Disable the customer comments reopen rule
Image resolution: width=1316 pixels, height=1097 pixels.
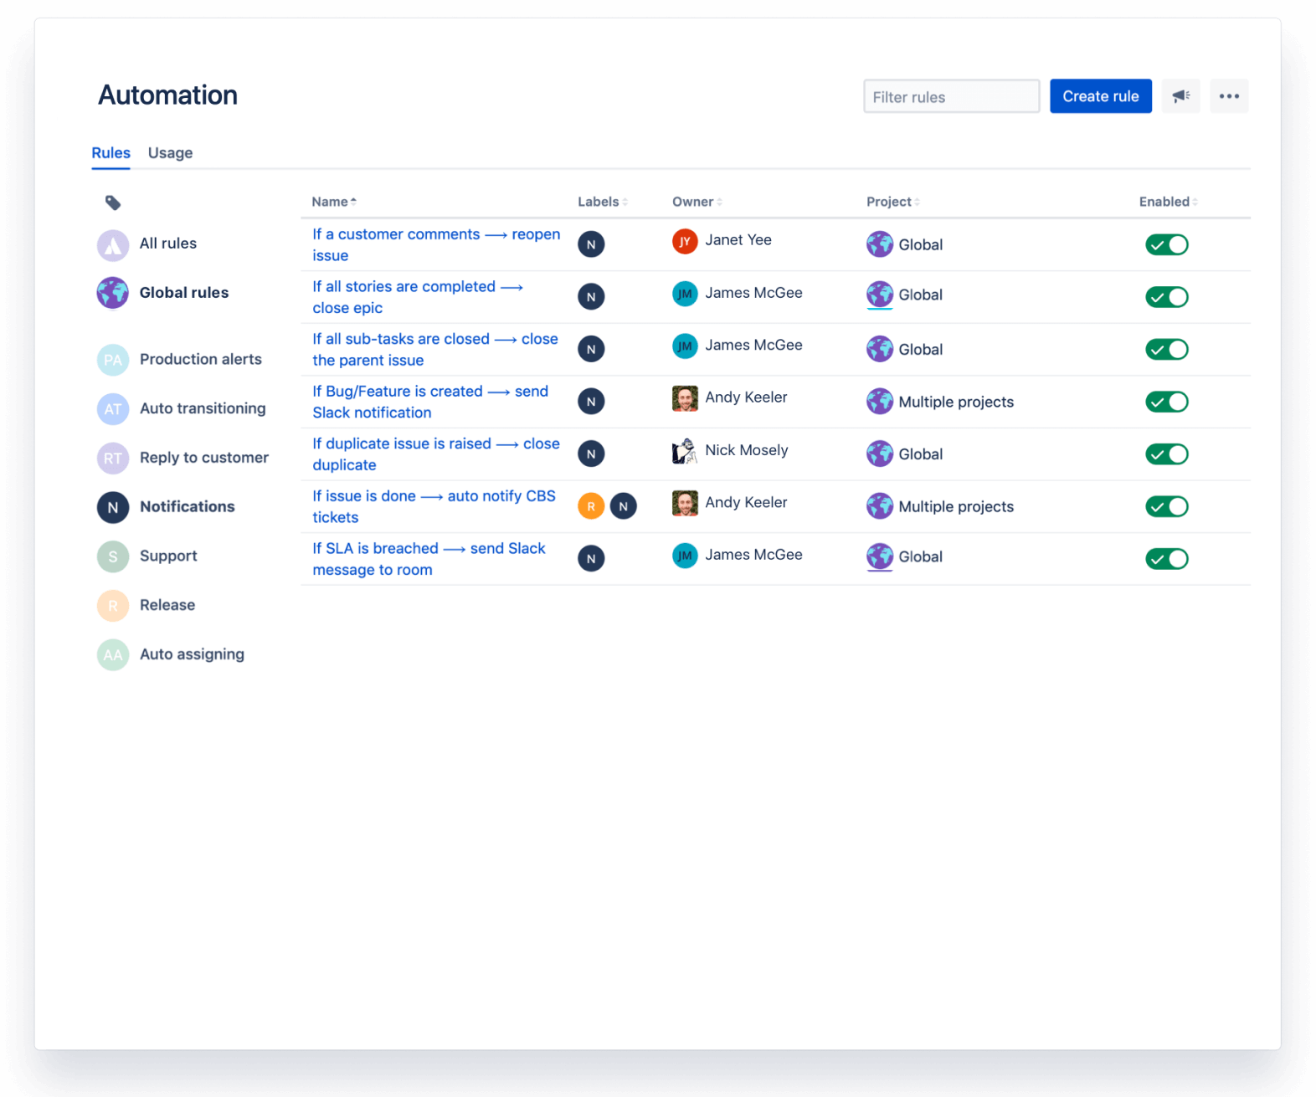tap(1166, 245)
